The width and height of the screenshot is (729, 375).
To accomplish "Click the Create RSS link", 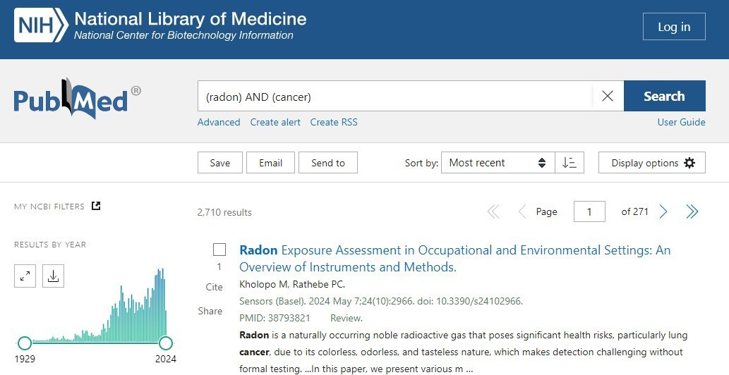I will [334, 122].
